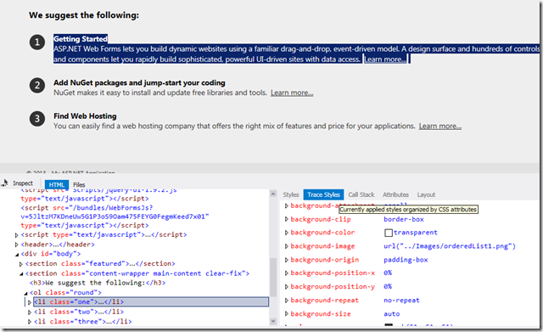Image resolution: width=543 pixels, height=332 pixels.
Task: Select the header element row
Action: pyautogui.click(x=58, y=245)
